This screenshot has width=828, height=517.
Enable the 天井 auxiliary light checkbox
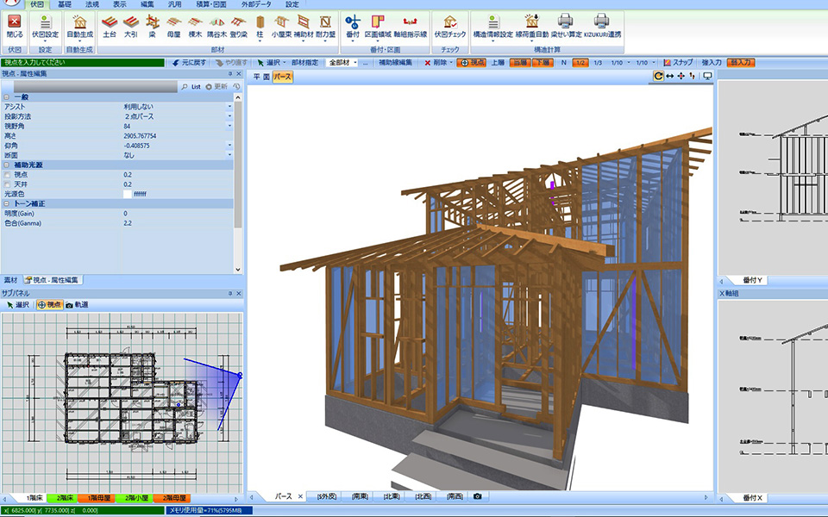(x=8, y=184)
